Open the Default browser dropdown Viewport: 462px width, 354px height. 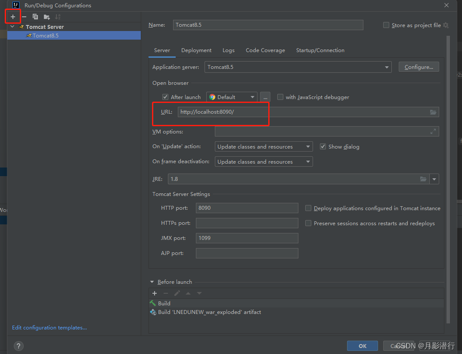[232, 97]
